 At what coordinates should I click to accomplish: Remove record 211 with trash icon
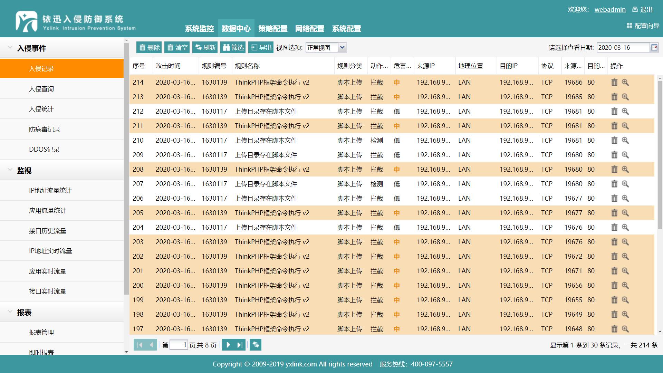[x=614, y=126]
